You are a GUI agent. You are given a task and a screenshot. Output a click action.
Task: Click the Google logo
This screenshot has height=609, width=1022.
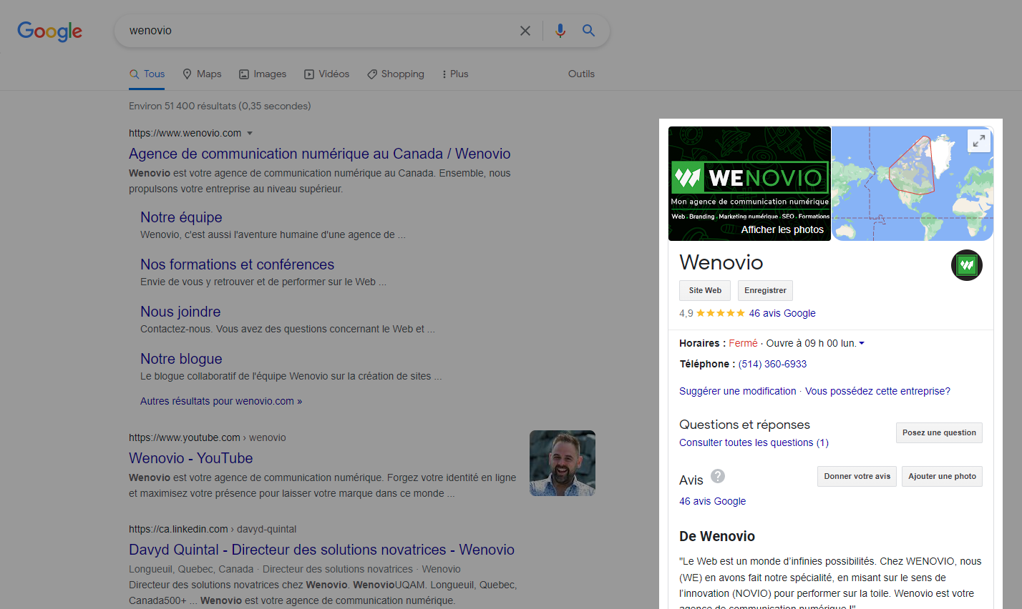[x=49, y=31]
